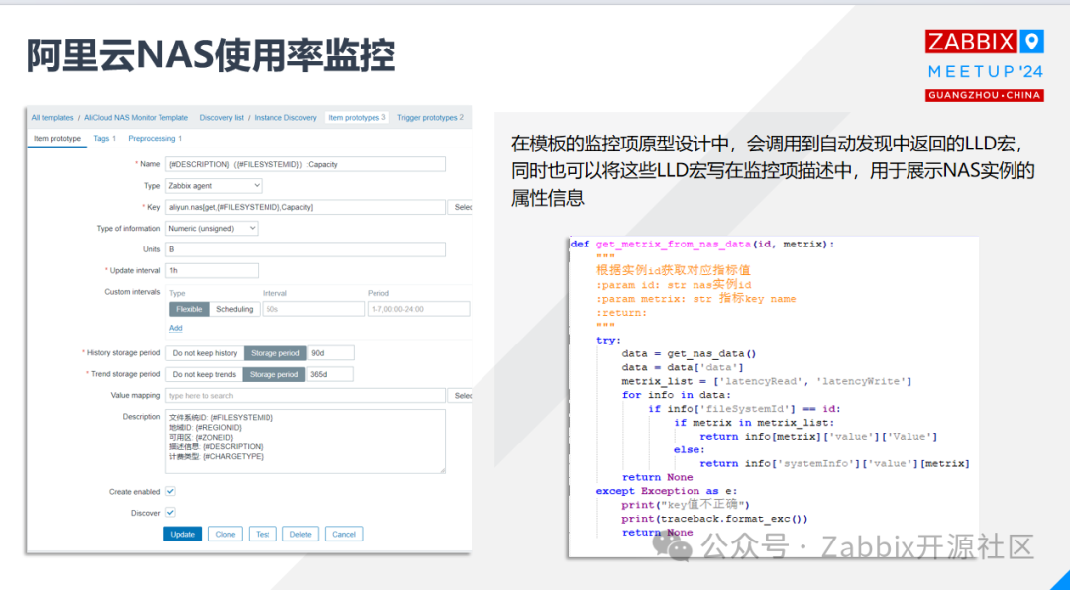The width and height of the screenshot is (1070, 590).
Task: Open Type of information dropdown
Action: pyautogui.click(x=212, y=229)
